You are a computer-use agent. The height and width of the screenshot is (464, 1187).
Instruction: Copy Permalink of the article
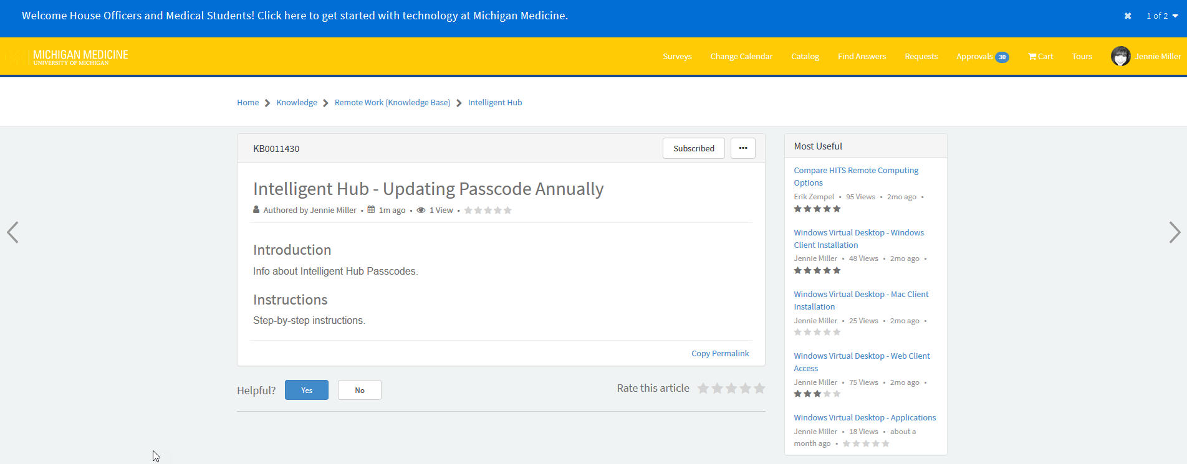(720, 354)
